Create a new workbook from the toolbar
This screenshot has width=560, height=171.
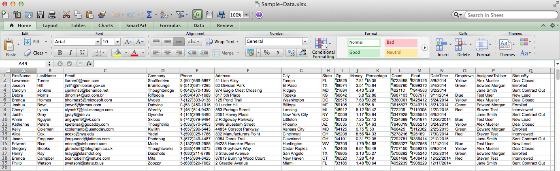[5, 15]
